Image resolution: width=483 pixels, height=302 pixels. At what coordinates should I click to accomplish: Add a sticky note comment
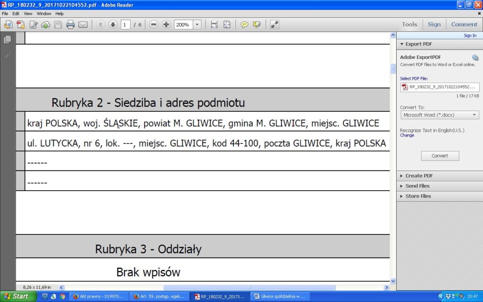244,25
